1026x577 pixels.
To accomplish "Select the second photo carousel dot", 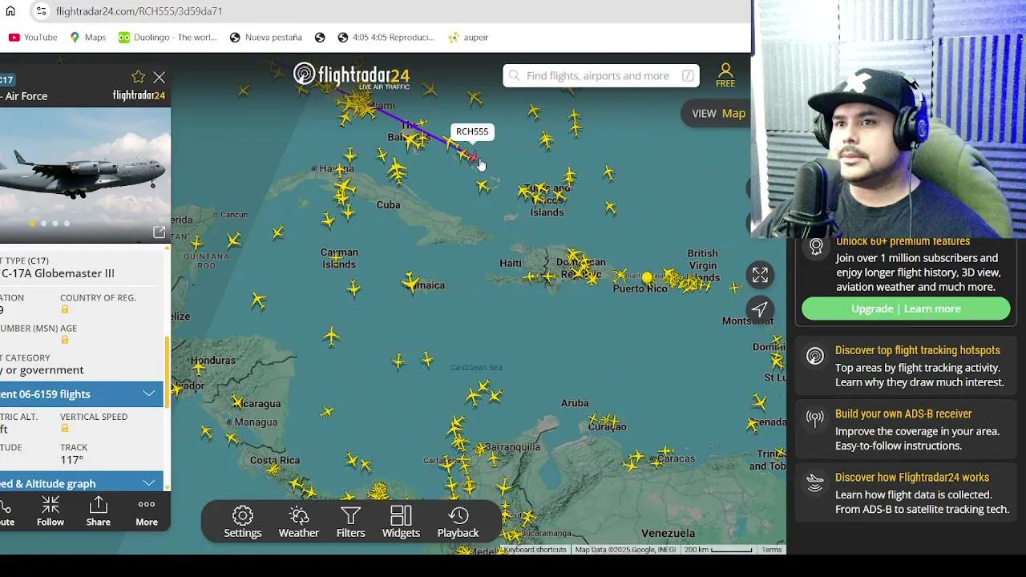I will pyautogui.click(x=43, y=224).
